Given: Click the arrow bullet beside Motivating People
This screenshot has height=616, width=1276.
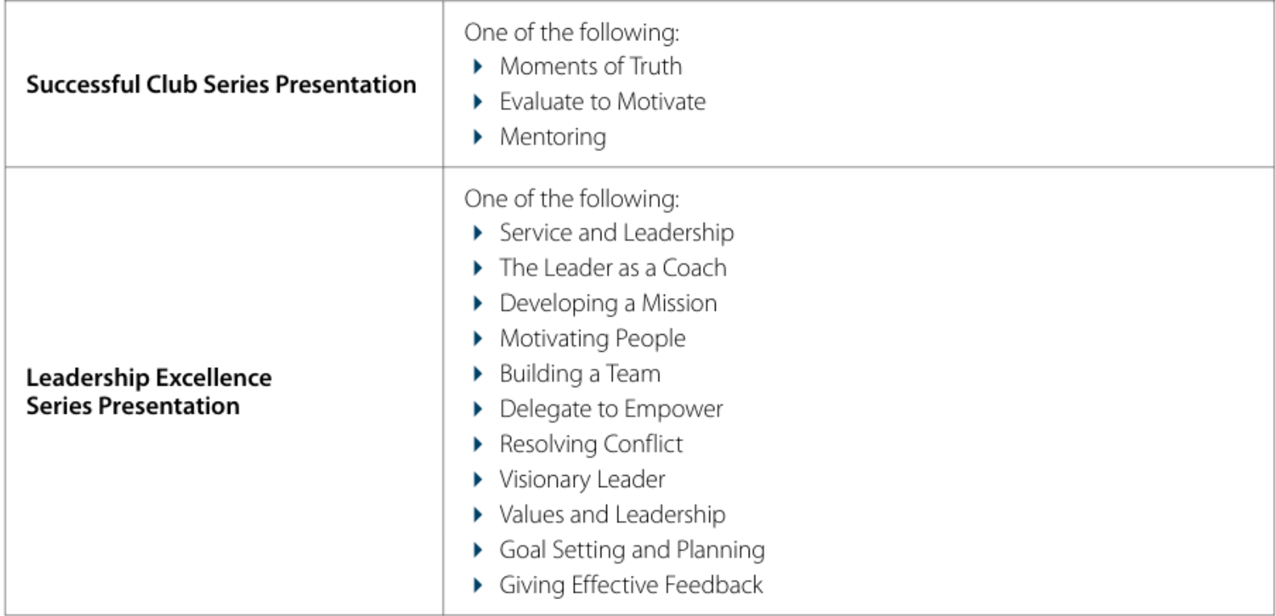Looking at the screenshot, I should pyautogui.click(x=478, y=339).
